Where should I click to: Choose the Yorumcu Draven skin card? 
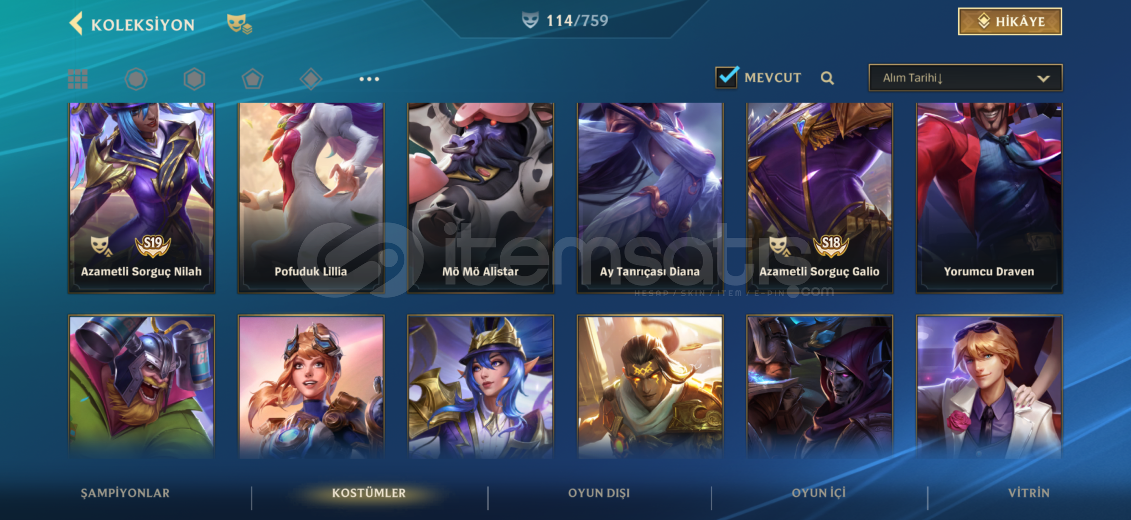coord(989,198)
